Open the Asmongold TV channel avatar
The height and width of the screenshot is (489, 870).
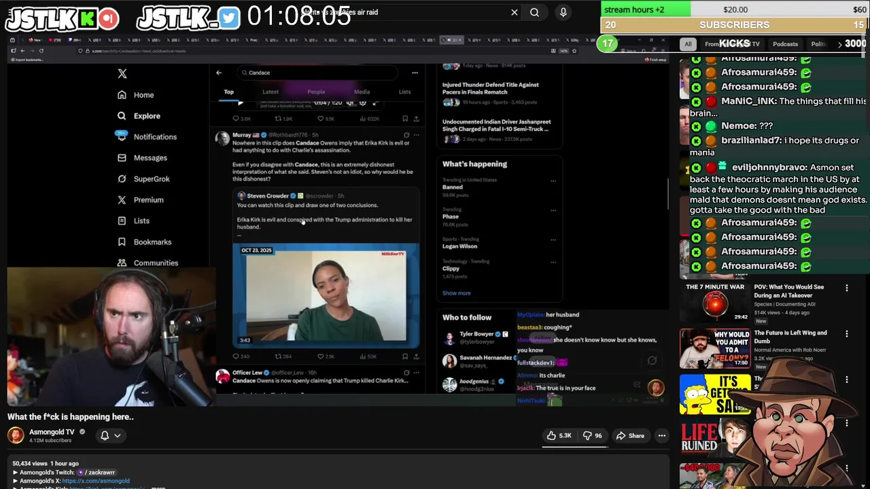click(x=16, y=435)
